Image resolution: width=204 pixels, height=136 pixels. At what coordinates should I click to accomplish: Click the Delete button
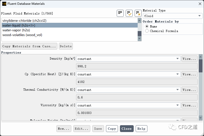[x=66, y=46]
